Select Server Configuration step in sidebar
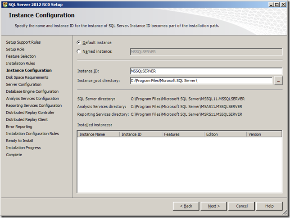 click(x=23, y=84)
